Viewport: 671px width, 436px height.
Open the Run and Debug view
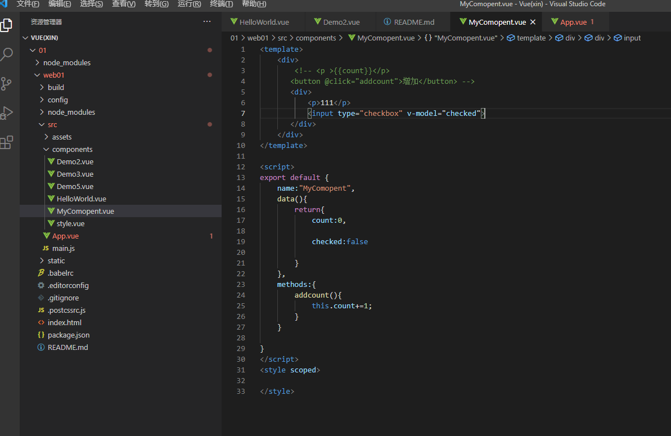point(6,113)
